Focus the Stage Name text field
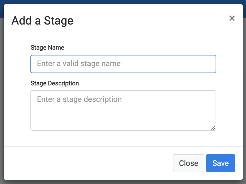The width and height of the screenshot is (246, 184). [x=123, y=64]
